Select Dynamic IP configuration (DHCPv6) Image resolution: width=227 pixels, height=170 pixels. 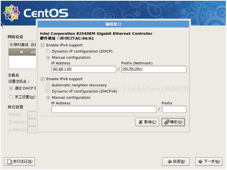click(x=48, y=92)
